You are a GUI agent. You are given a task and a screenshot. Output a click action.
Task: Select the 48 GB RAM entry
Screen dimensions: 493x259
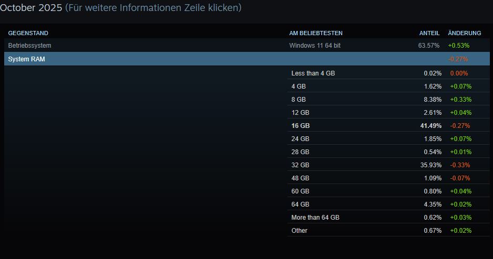pos(300,178)
